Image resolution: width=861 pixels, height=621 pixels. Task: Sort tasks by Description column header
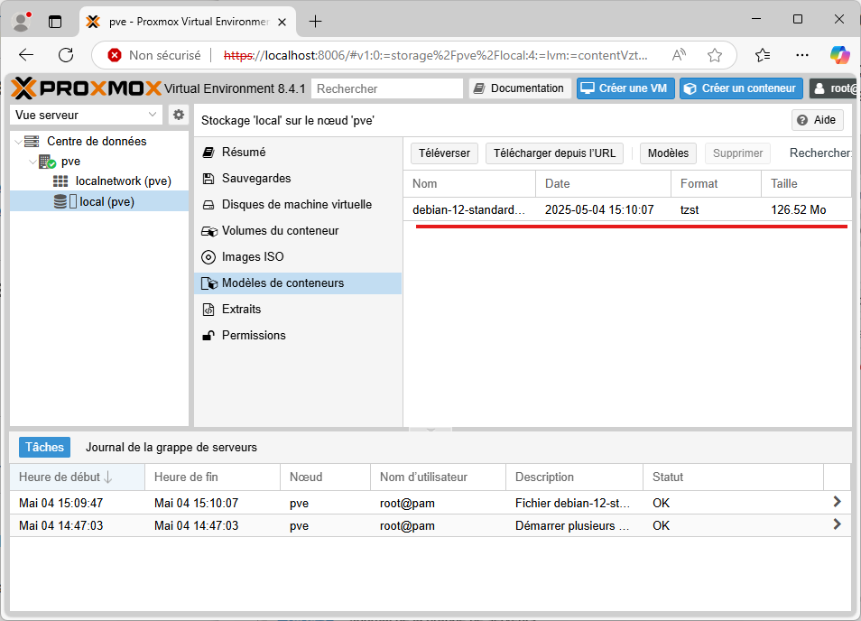[574, 477]
